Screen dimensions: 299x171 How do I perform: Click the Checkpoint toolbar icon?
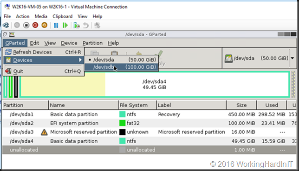point(77,25)
